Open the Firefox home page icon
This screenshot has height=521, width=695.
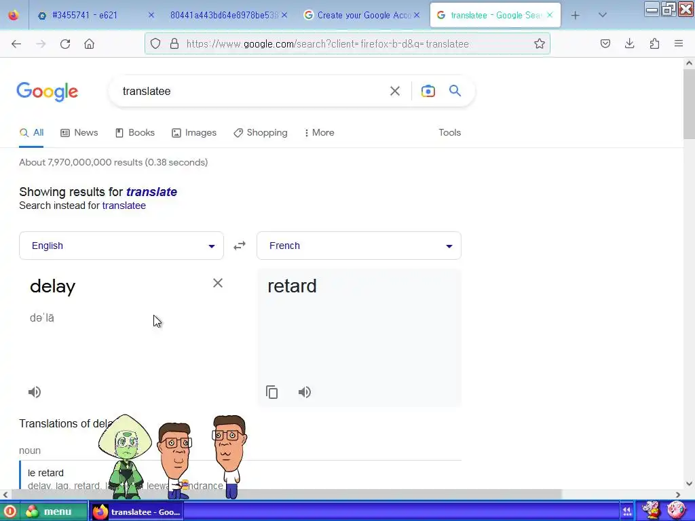[89, 44]
